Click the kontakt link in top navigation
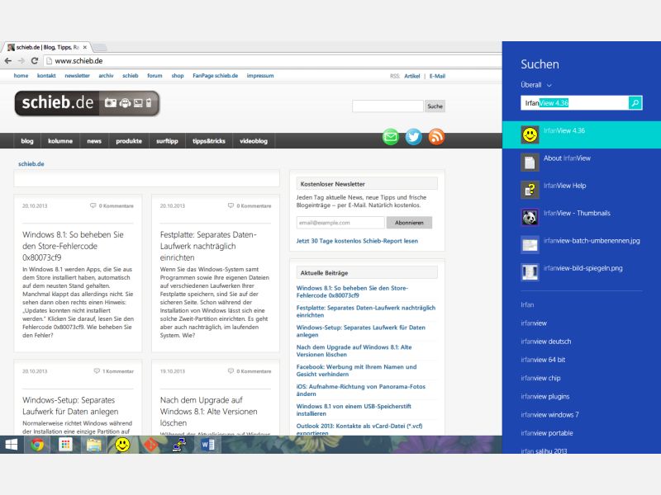661x495 pixels. 46,76
